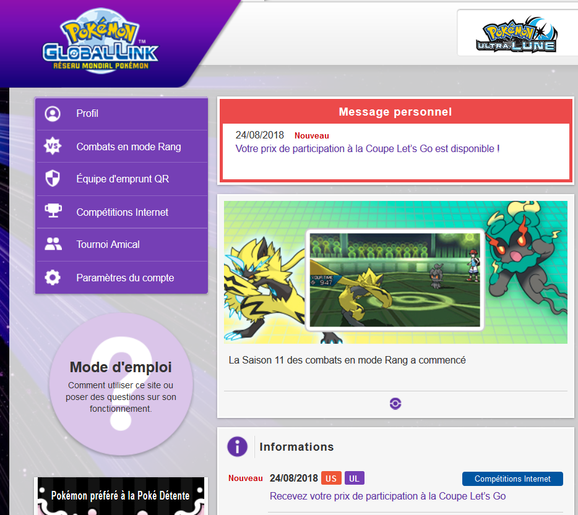Click the red Nouveau label in Message personnel

click(x=311, y=136)
